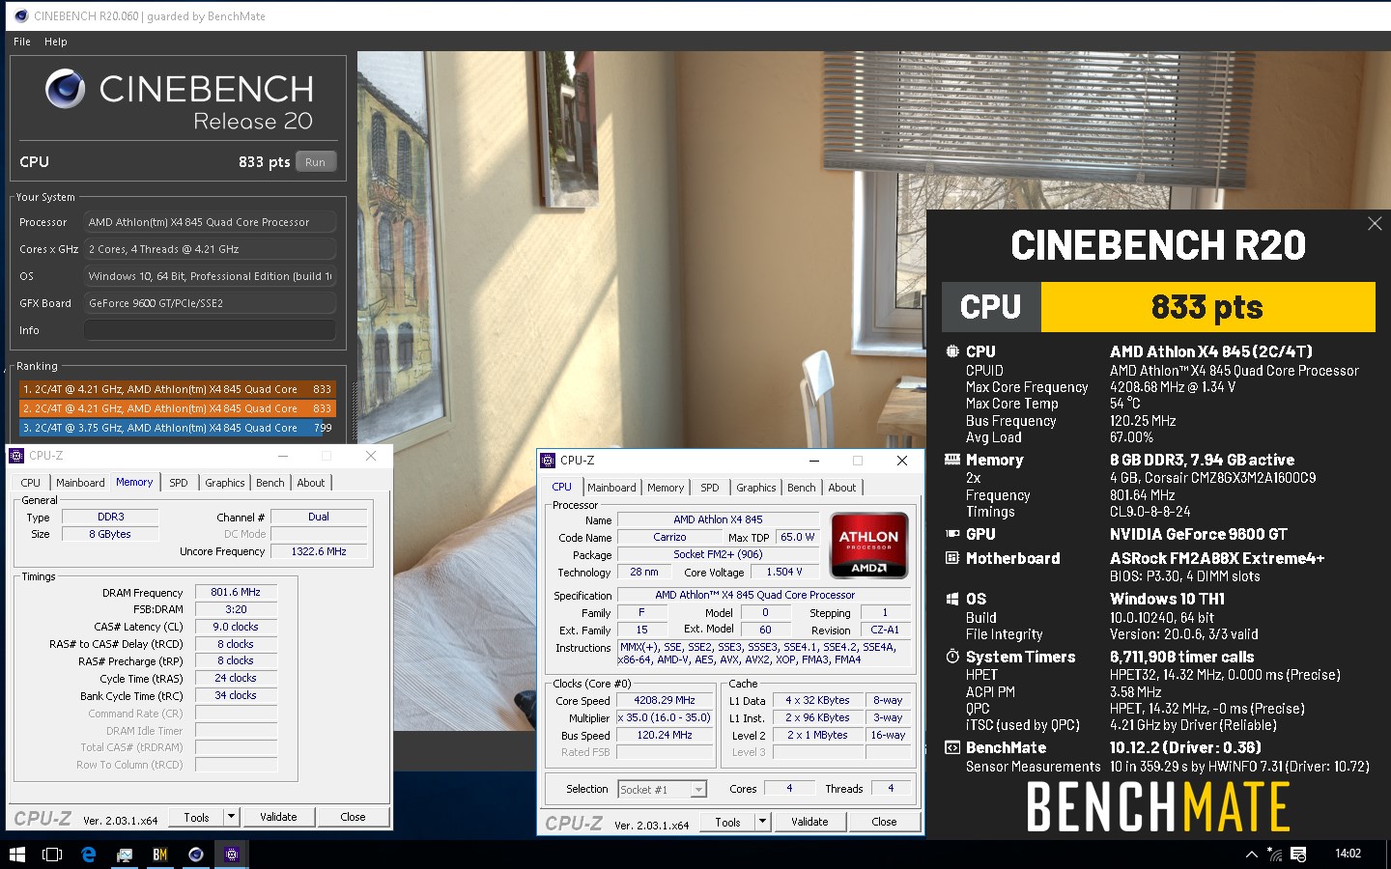Click the Multiplier x 35.0 value
Image resolution: width=1391 pixels, height=869 pixels.
click(665, 717)
